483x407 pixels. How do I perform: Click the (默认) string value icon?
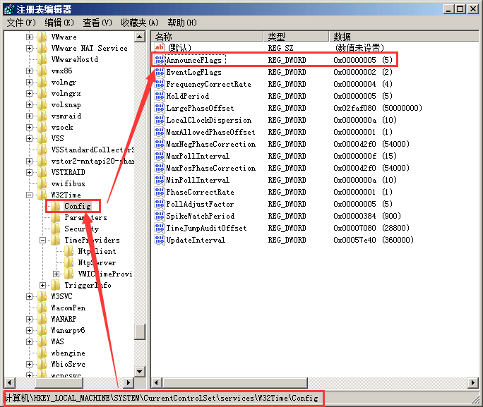pyautogui.click(x=159, y=48)
